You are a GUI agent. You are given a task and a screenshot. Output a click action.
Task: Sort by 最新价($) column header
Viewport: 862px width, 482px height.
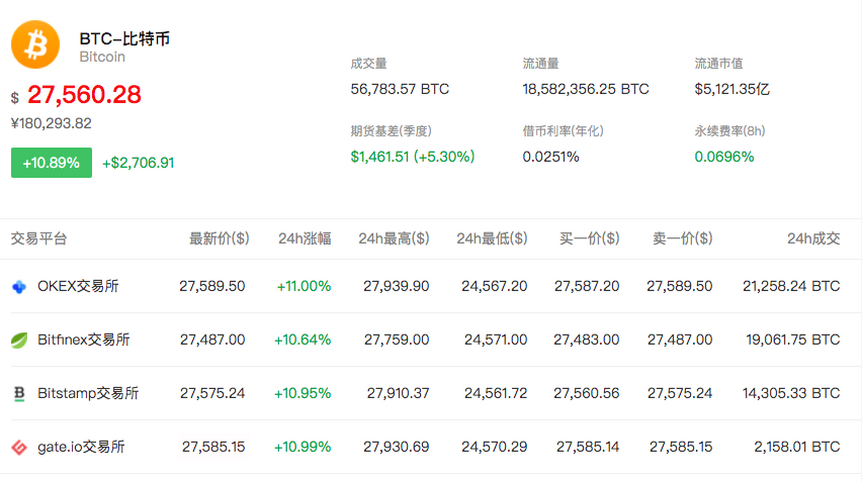click(219, 239)
